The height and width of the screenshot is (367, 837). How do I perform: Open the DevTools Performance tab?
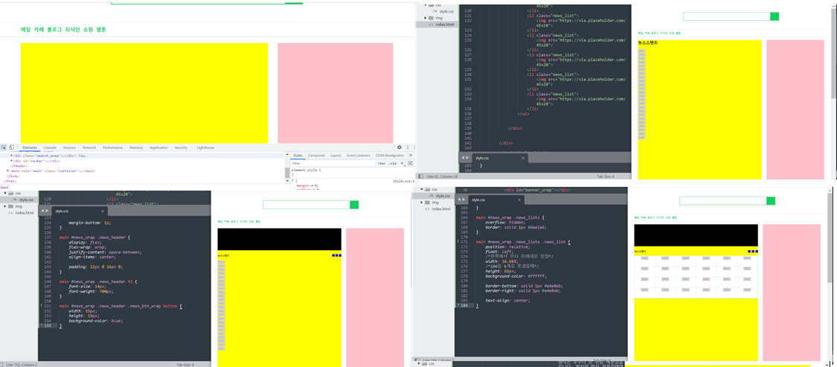pyautogui.click(x=112, y=147)
